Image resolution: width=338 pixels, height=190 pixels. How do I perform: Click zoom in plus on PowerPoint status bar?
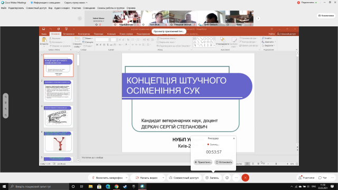click(287, 164)
